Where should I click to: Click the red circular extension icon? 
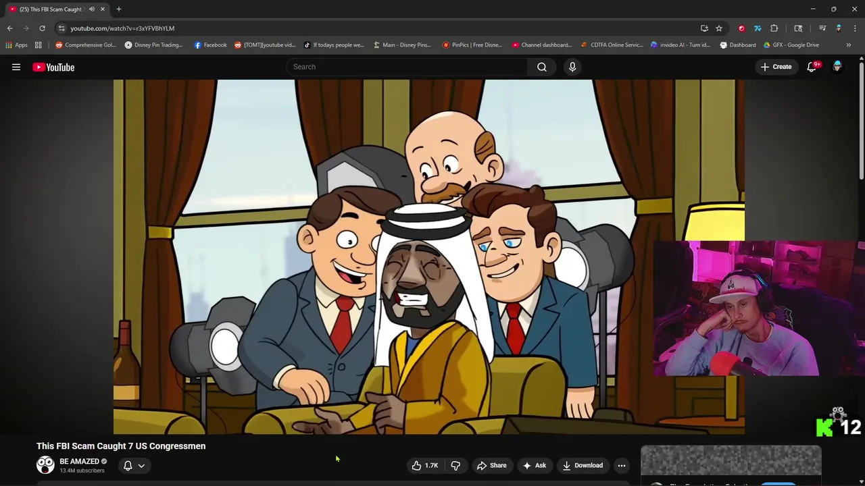741,28
